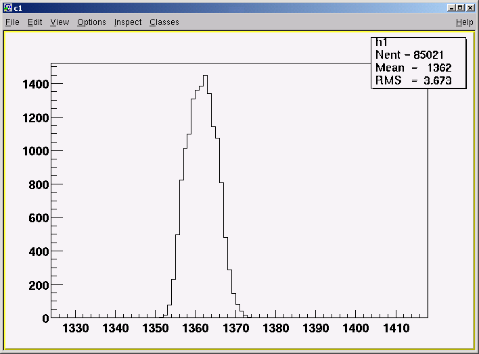Click y-axis label 200
Screen dimensions: 479x354
click(x=39, y=286)
